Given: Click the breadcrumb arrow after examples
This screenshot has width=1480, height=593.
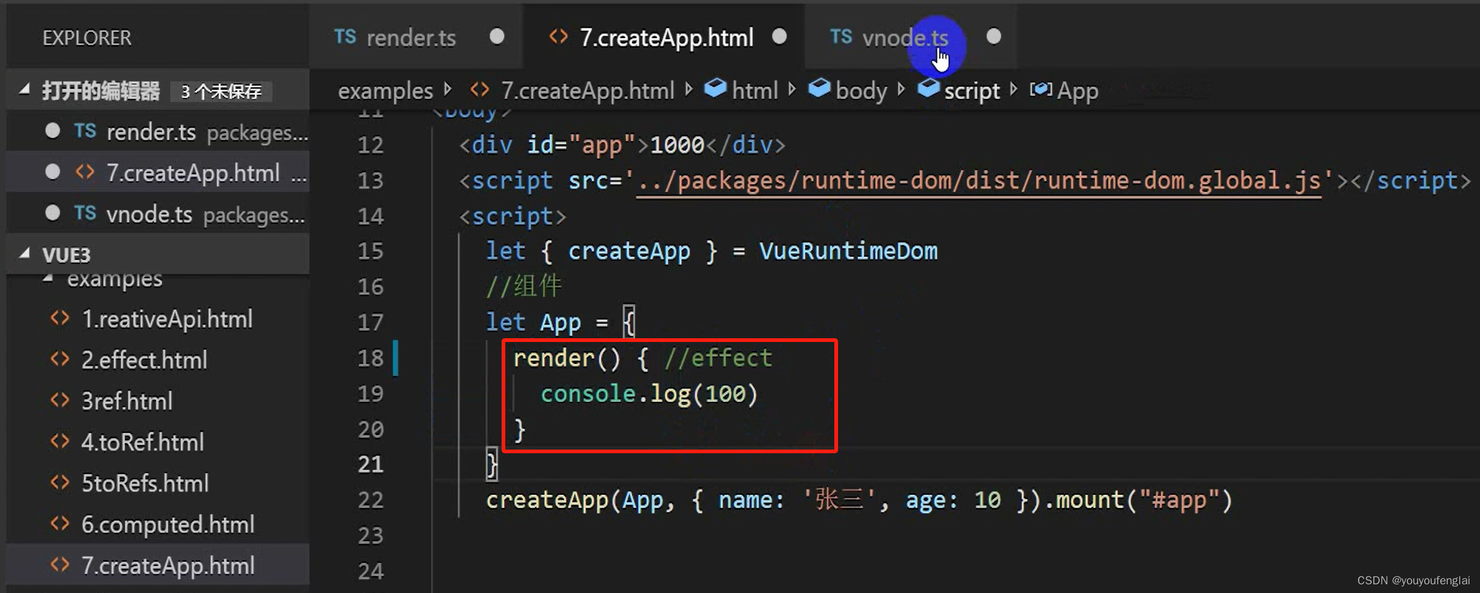Looking at the screenshot, I should [x=448, y=90].
